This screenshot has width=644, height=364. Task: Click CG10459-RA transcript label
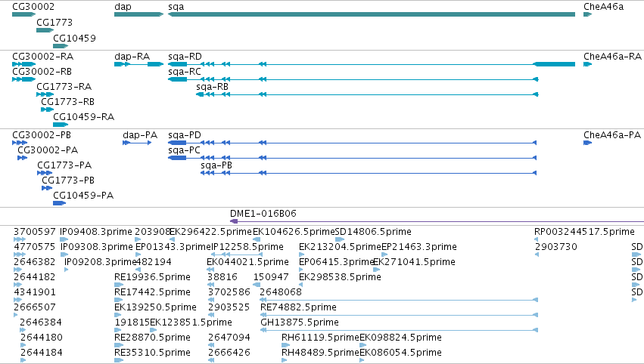(x=83, y=117)
